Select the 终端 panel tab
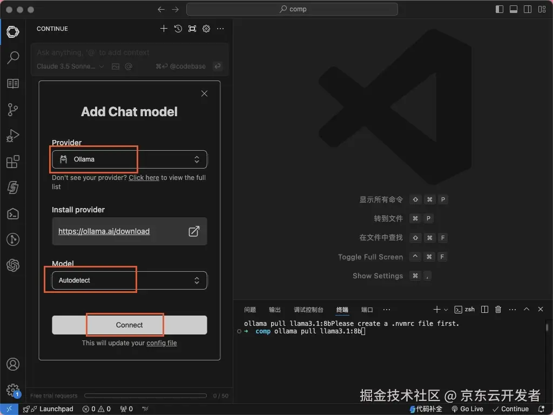 tap(342, 310)
